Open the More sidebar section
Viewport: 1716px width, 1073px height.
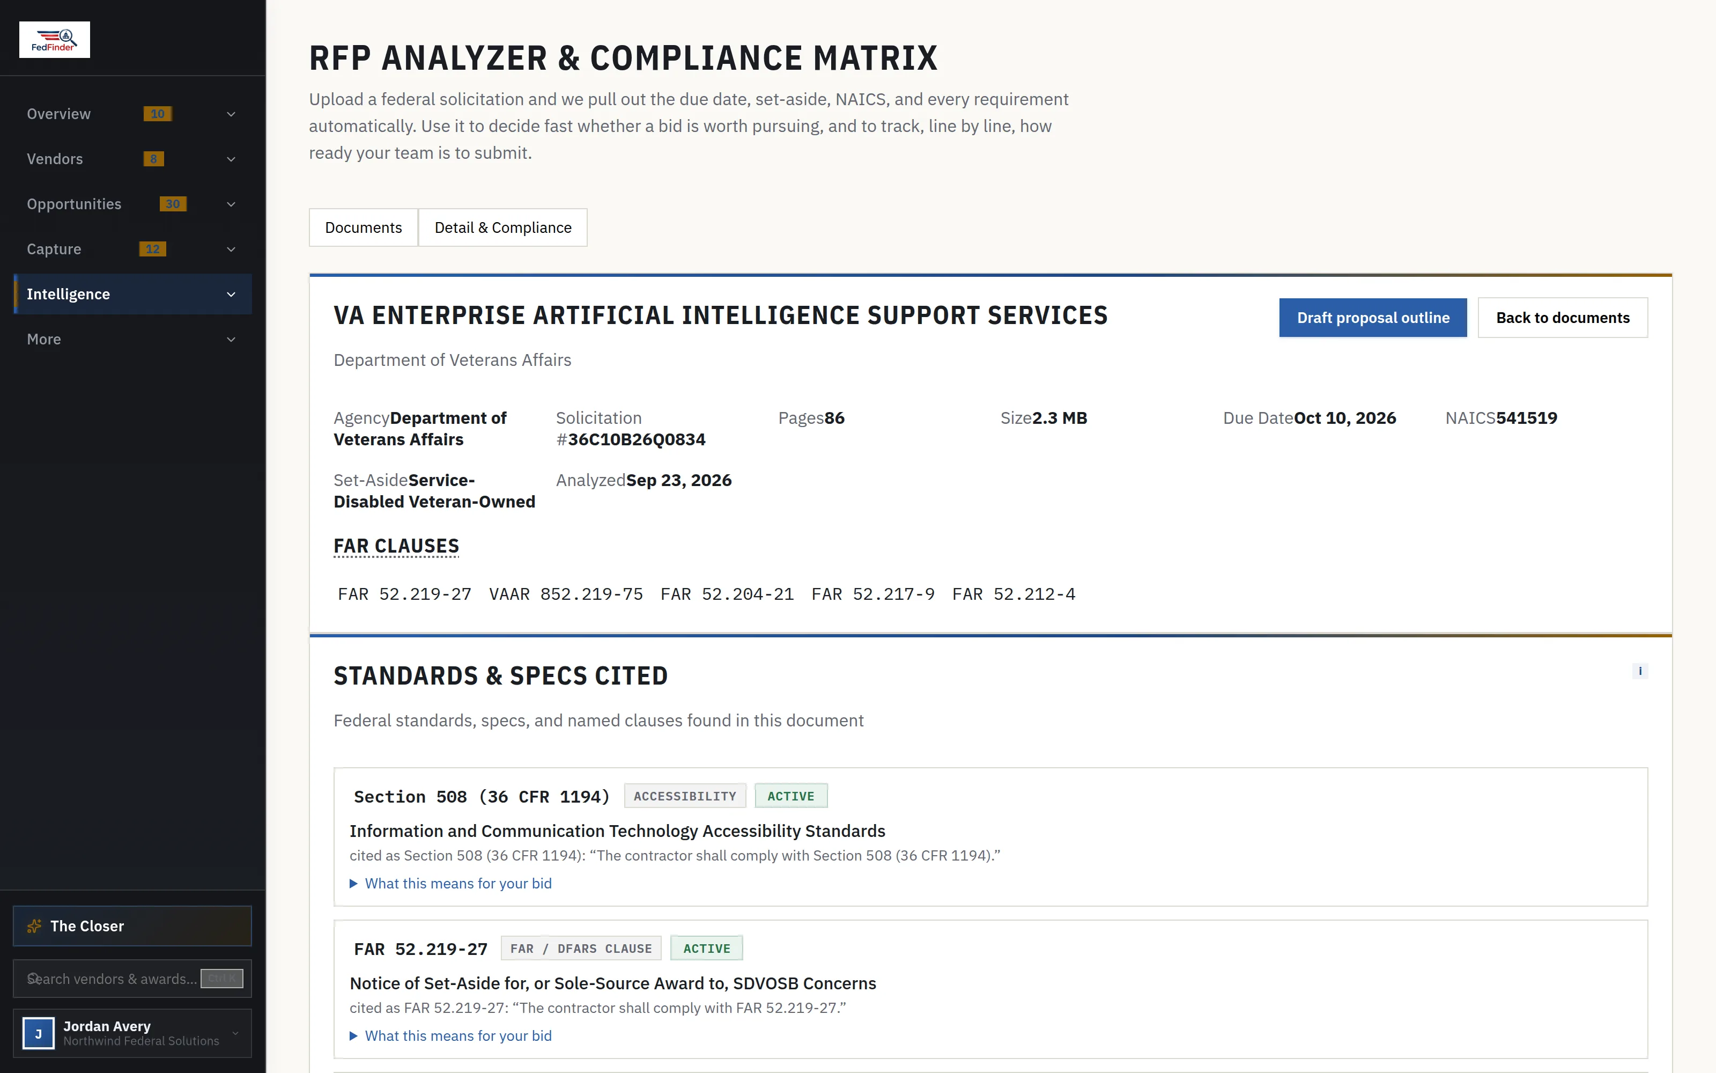[x=132, y=339]
